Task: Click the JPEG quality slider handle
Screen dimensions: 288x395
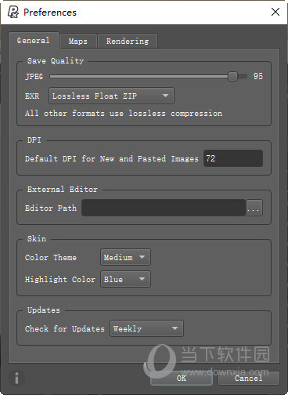Action: pos(232,77)
